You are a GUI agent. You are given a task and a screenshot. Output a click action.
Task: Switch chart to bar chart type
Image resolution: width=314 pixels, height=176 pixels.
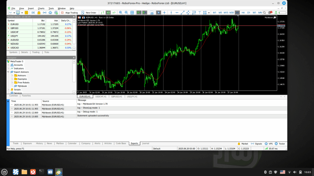[x=102, y=12]
